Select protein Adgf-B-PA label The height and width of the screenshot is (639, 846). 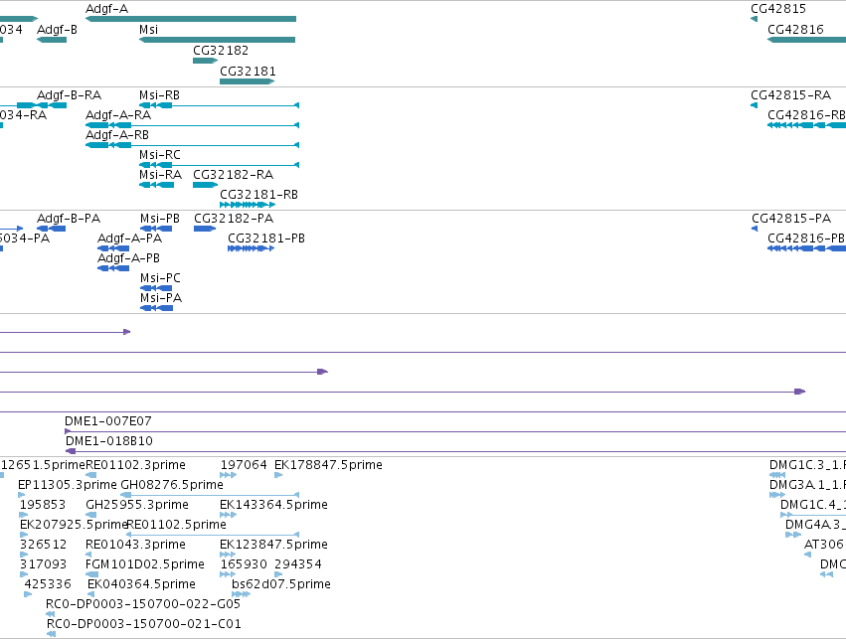[x=69, y=219]
